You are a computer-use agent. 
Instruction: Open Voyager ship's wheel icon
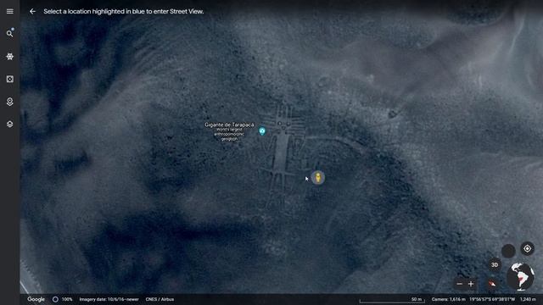[9, 57]
